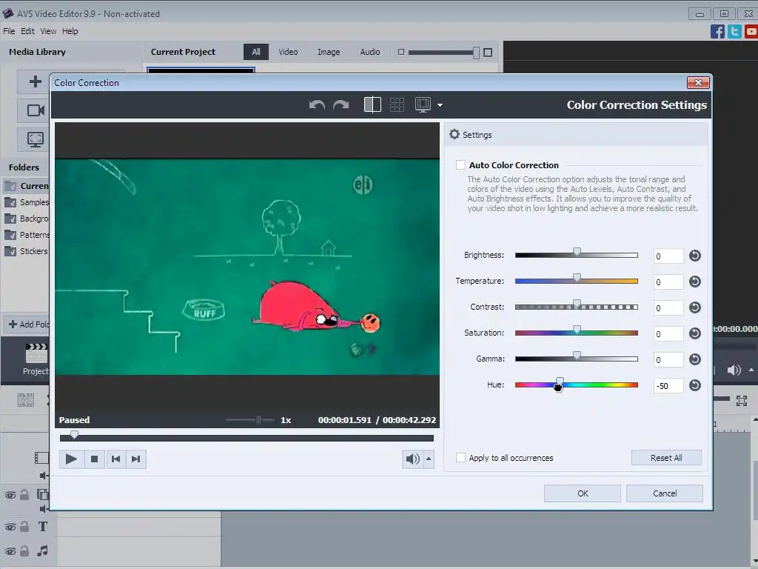
Task: Reset the Contrast value
Action: [694, 307]
